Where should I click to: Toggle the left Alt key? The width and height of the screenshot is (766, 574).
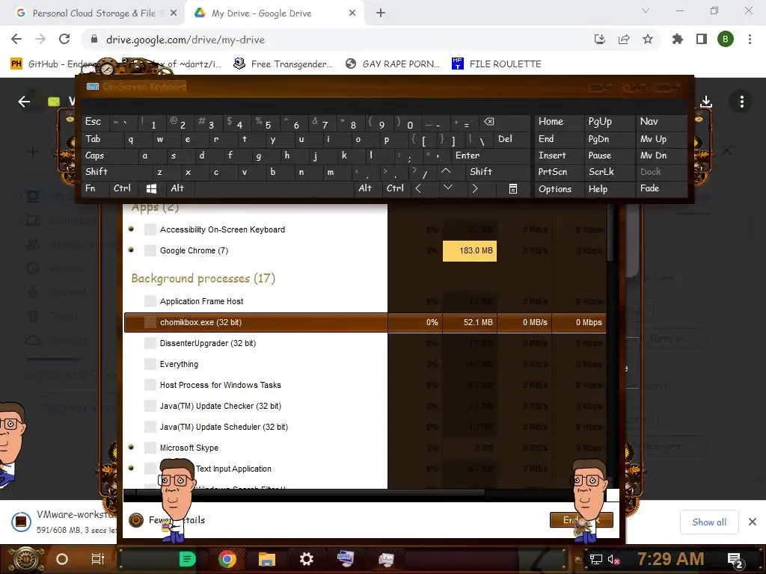(180, 188)
